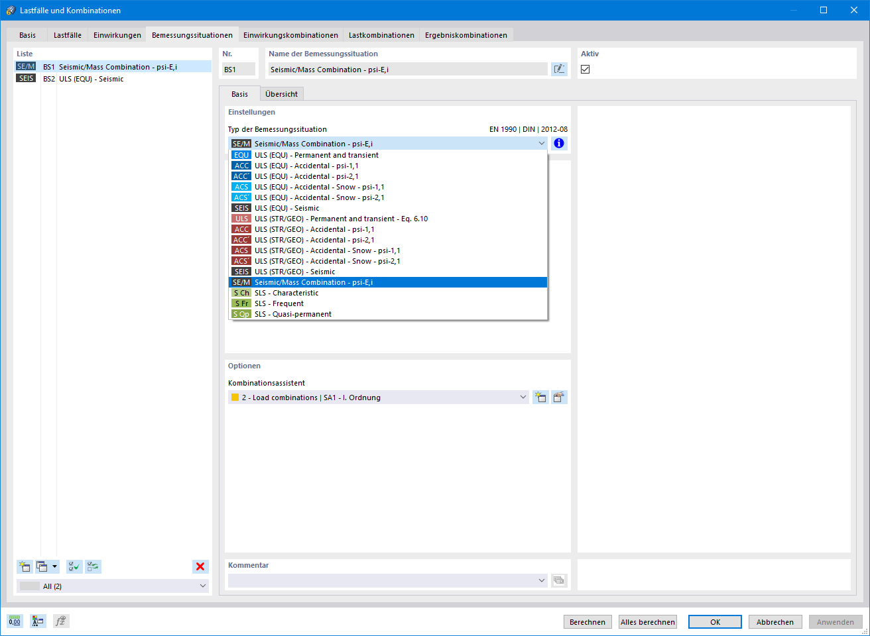The image size is (870, 636).
Task: Pick ULS (EQU) - Accidental - Snow - psi-2,1
Action: point(389,197)
